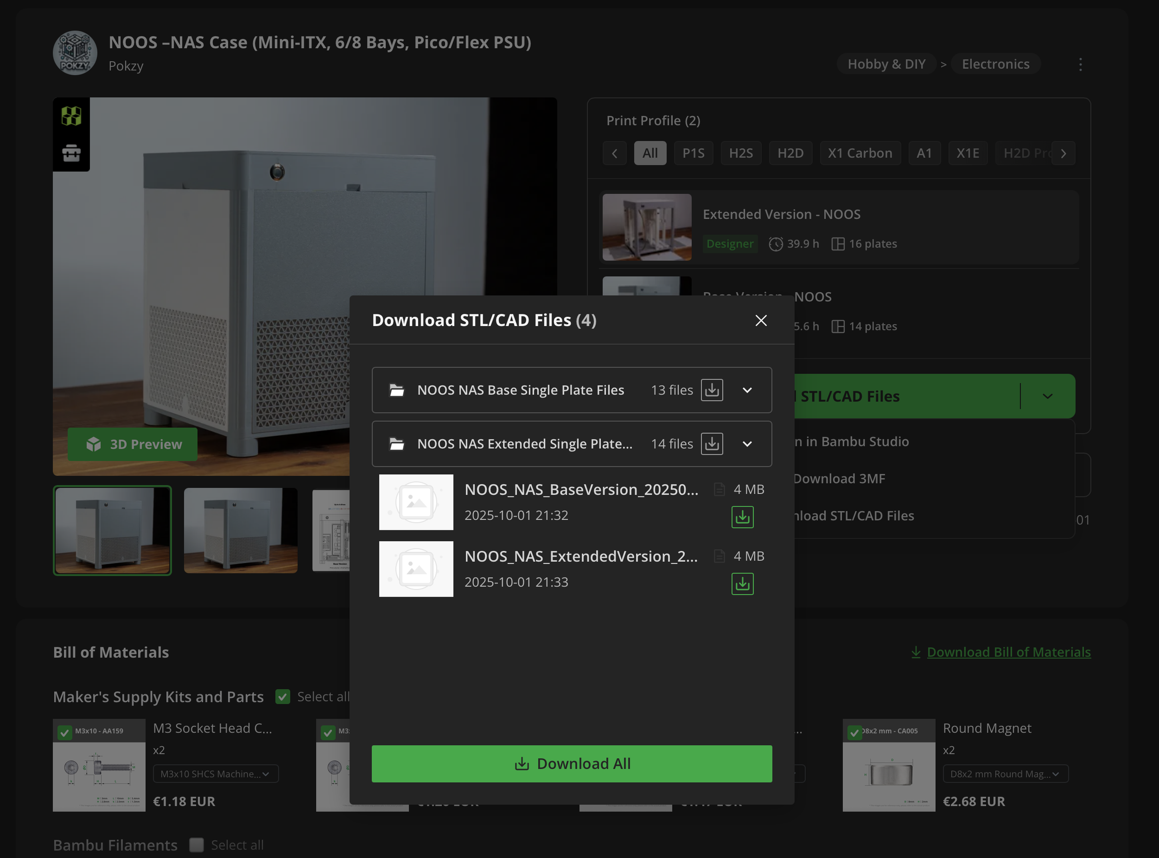Click the print time clock icon for 39.9 h
The width and height of the screenshot is (1159, 858).
point(776,243)
